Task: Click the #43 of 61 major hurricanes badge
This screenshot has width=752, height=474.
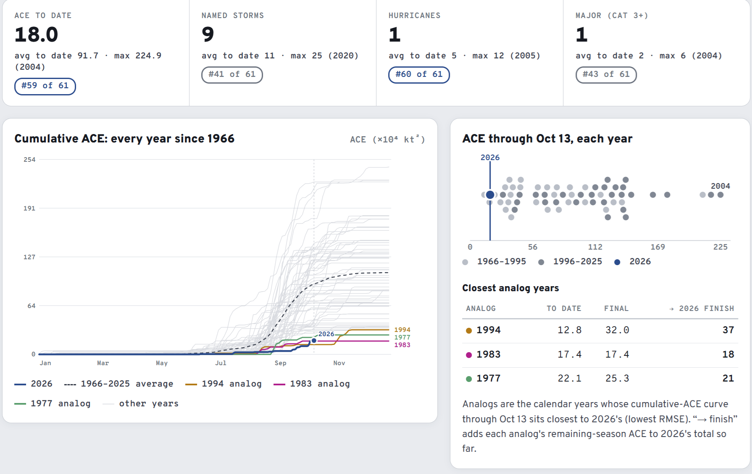Action: (x=606, y=75)
